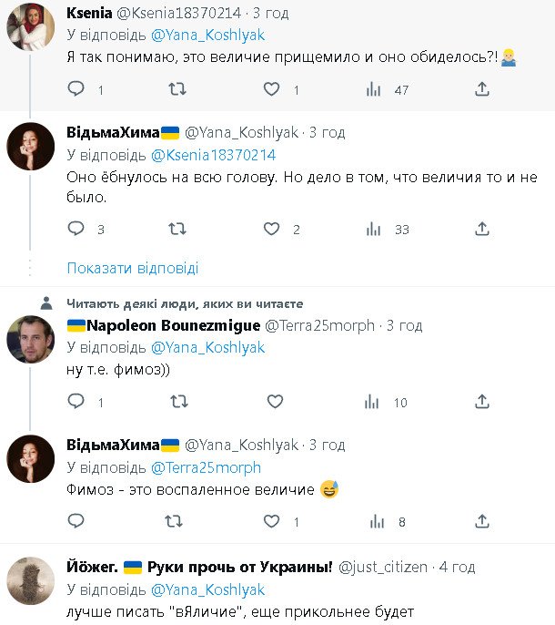555x625 pixels.
Task: Retweet Ksenia's tweet
Action: click(x=177, y=89)
